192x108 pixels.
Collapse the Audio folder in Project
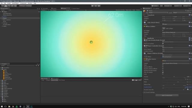[1, 69]
